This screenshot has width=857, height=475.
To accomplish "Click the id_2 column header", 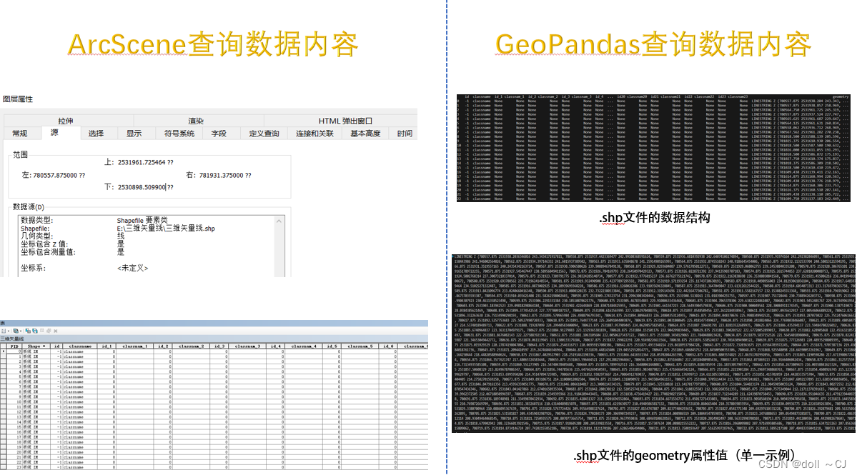I will [x=163, y=346].
